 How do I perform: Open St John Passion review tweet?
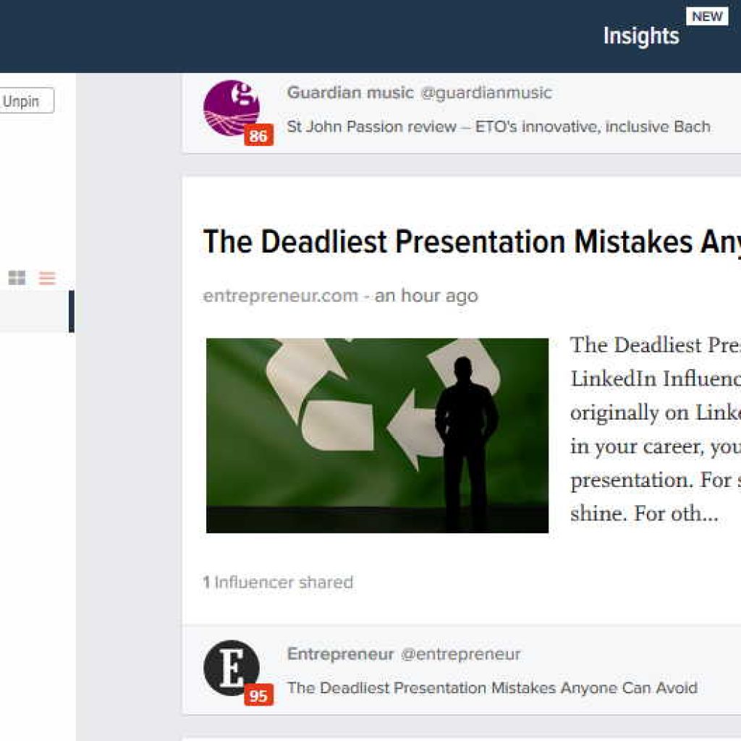pos(499,127)
